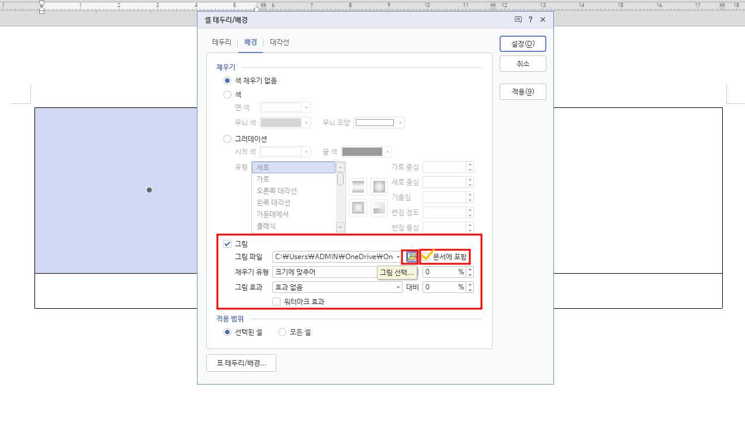Image resolution: width=745 pixels, height=426 pixels.
Task: Toggle the 문서에 포함 checkbox
Action: (x=427, y=257)
